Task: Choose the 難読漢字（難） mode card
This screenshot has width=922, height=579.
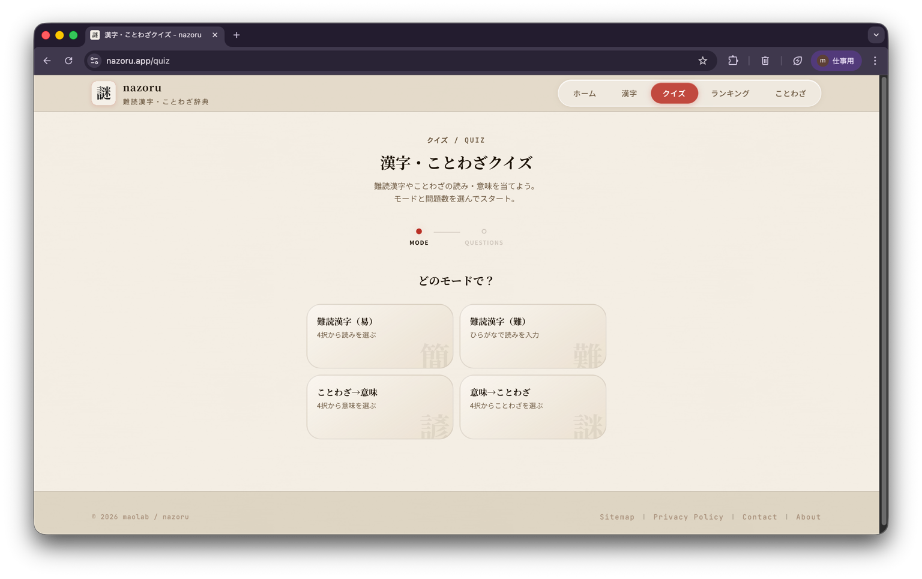Action: [x=532, y=336]
